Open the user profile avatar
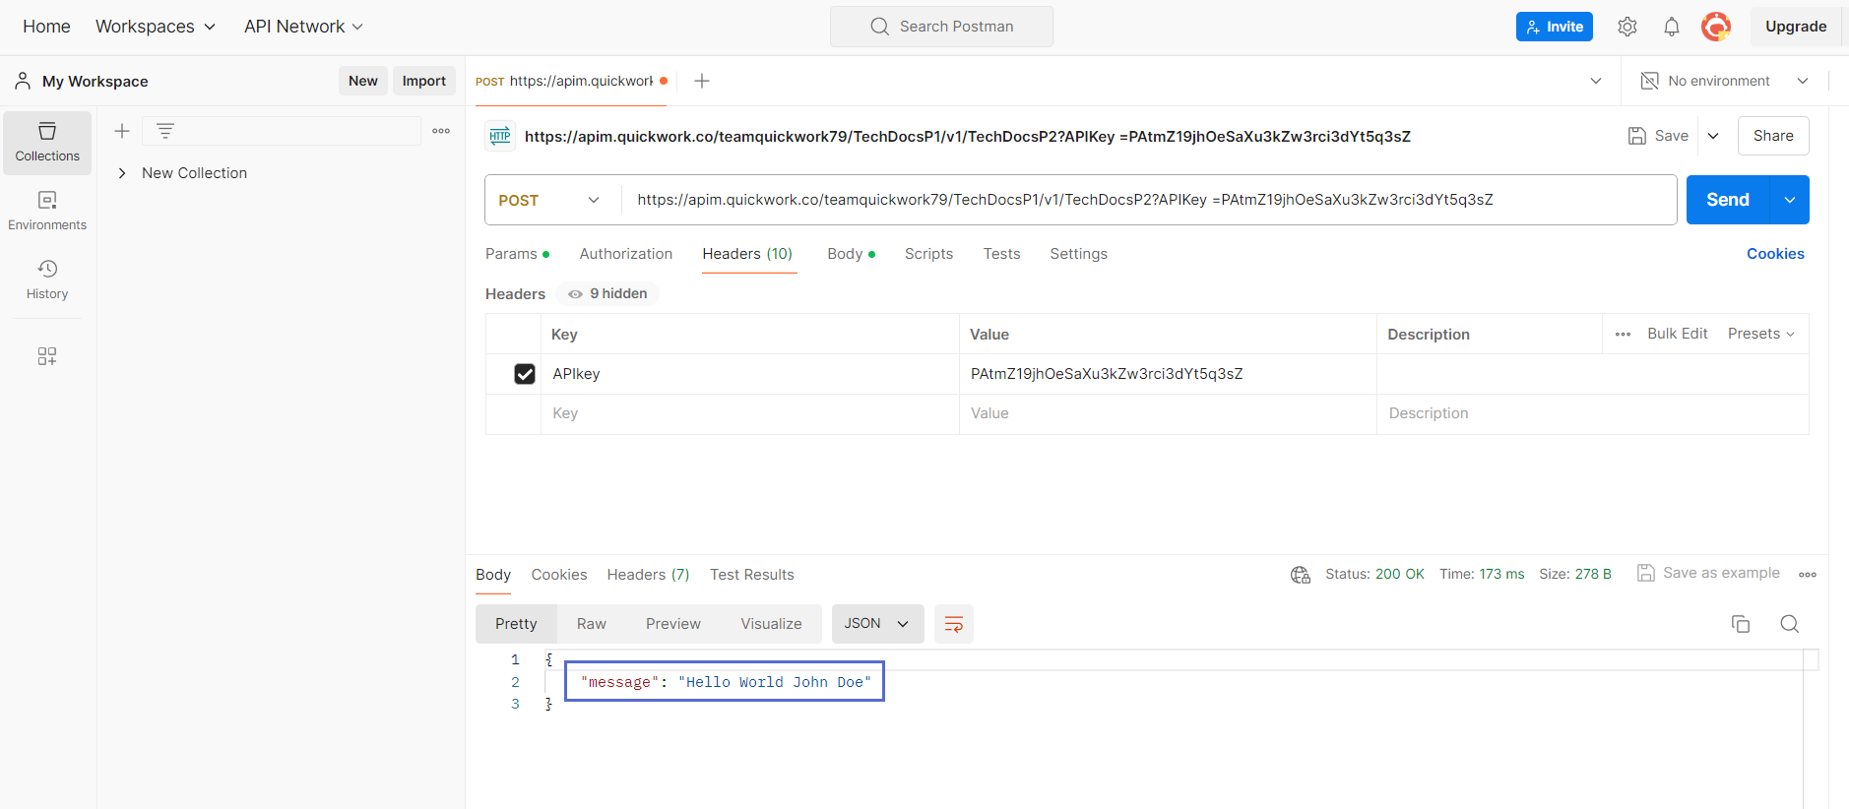 1716,27
